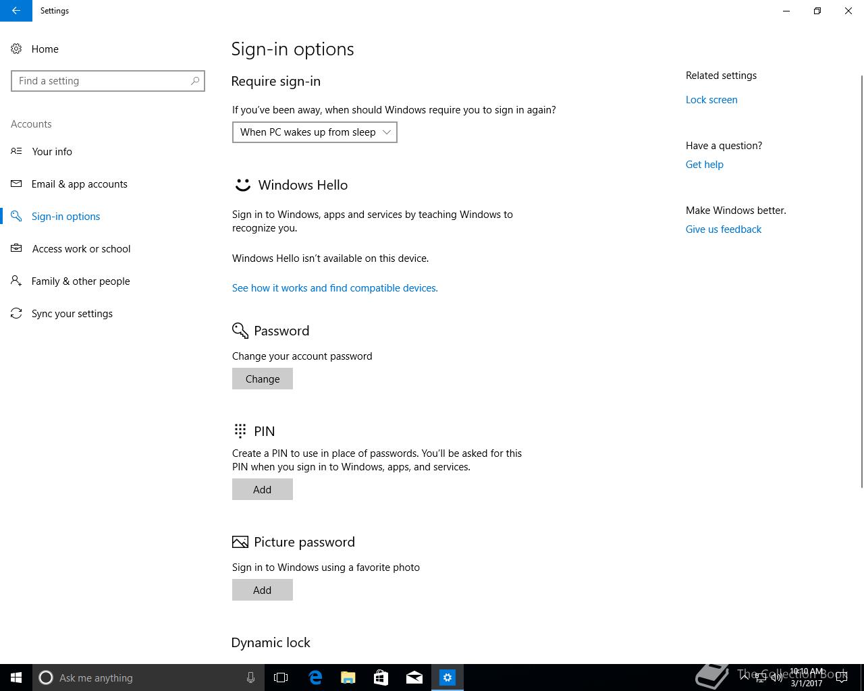Open Task View from taskbar
864x691 pixels.
coord(281,678)
